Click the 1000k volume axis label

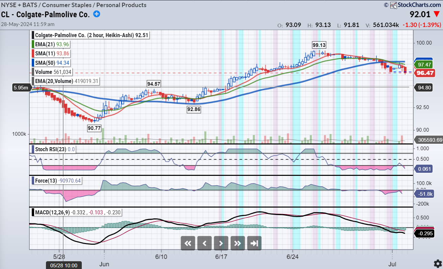(19, 134)
